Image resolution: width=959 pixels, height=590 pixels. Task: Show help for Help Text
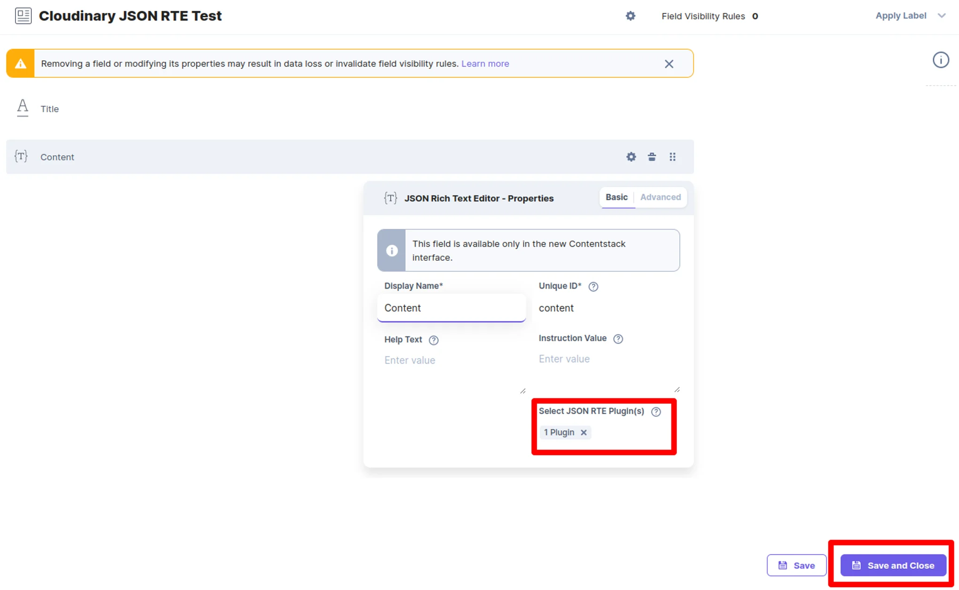pos(434,340)
